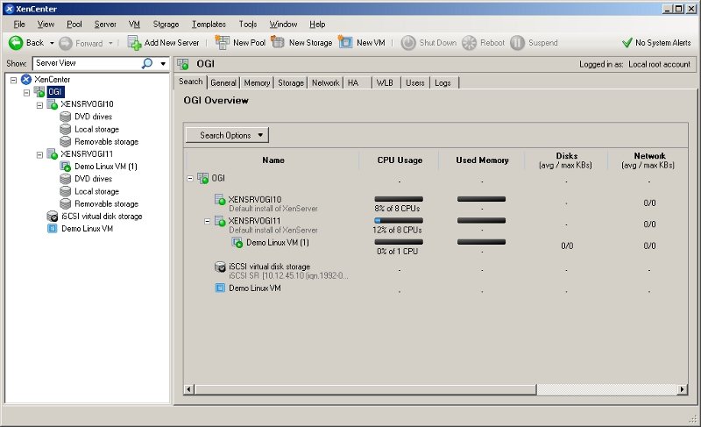Screen dimensions: 701x427
Task: Click OGI pool icon in overview table
Action: 203,178
